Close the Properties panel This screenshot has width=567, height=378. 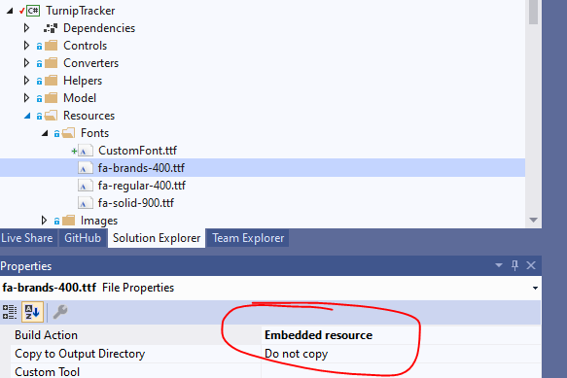click(x=531, y=265)
